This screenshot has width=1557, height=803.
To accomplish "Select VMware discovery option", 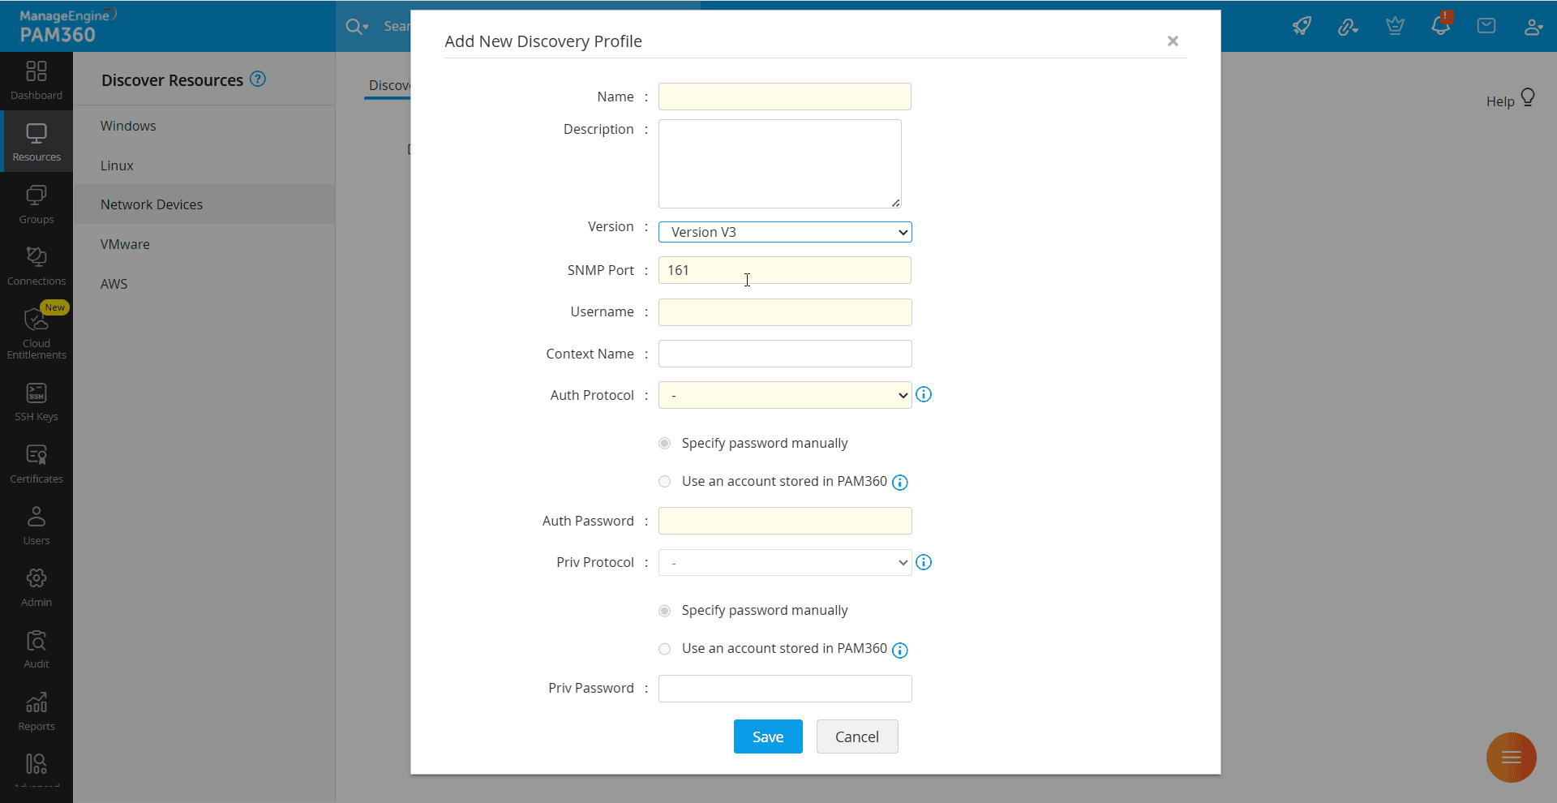I will 125,244.
